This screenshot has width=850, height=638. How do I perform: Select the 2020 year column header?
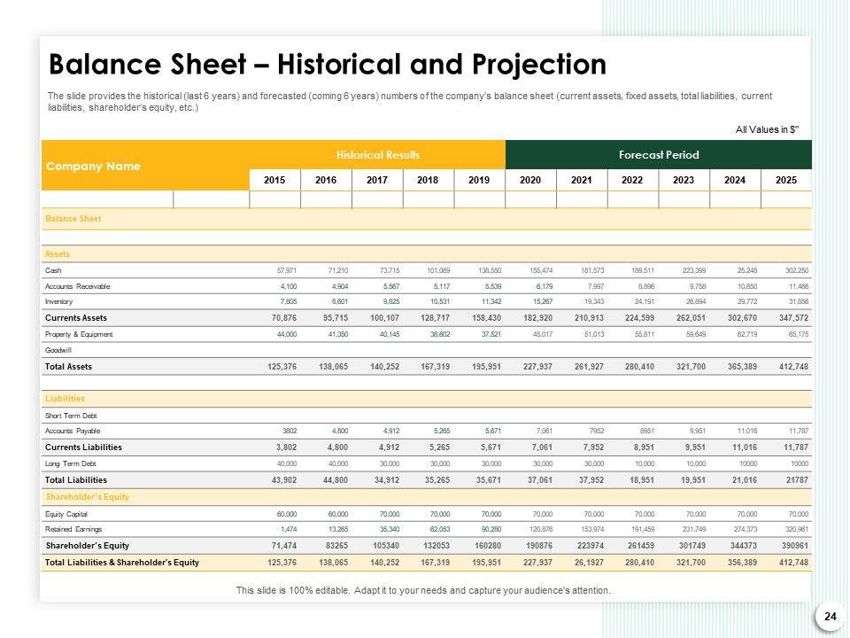coord(530,180)
